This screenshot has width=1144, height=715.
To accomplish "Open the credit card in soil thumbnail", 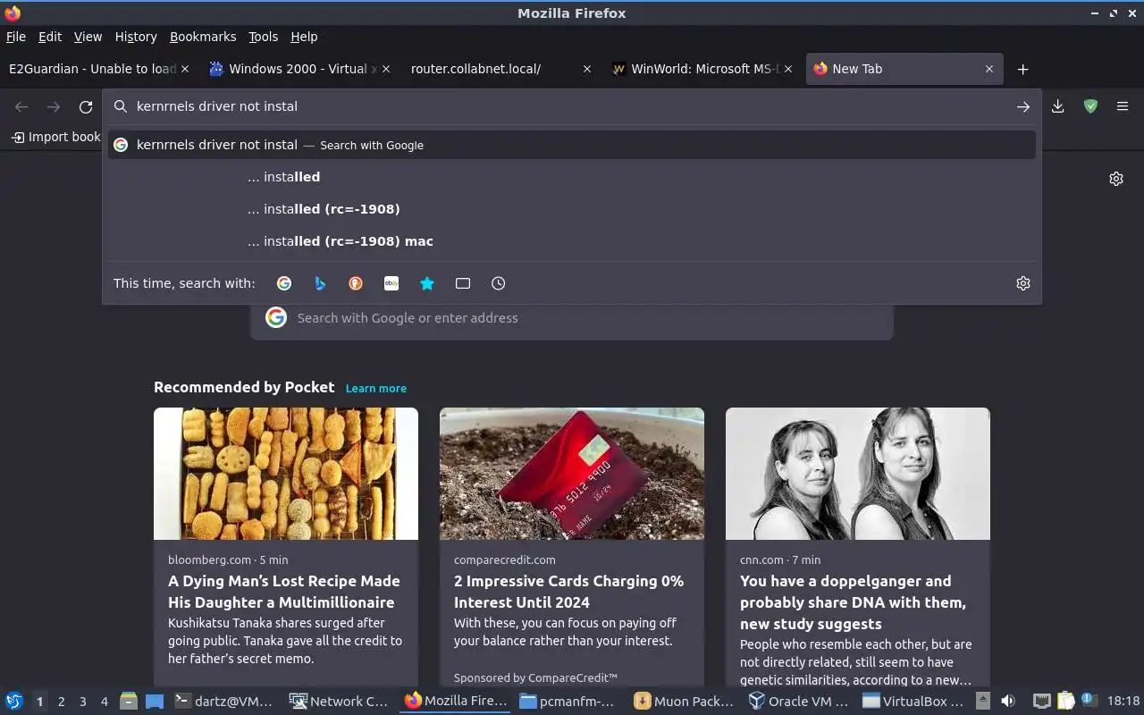I will 572,474.
